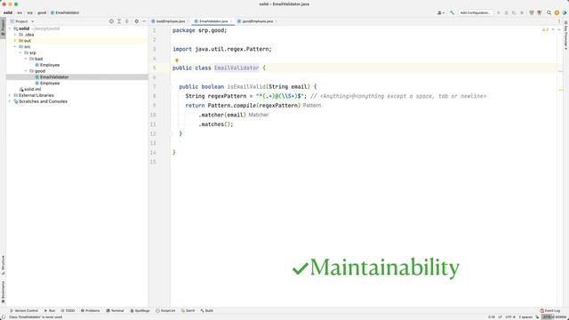This screenshot has height=320, width=569.
Task: Click the Debug icon in toolbar
Action: tap(507, 12)
